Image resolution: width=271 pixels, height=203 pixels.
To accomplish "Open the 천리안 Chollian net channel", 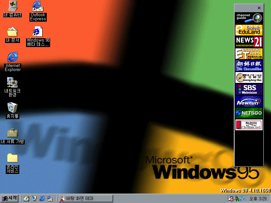I will pyautogui.click(x=249, y=125).
